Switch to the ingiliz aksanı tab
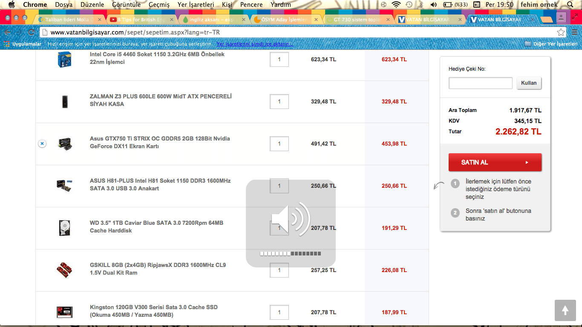This screenshot has width=582, height=327. point(214,20)
